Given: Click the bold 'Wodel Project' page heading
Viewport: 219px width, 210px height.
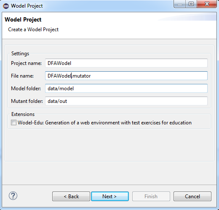Looking at the screenshot, I should pos(23,19).
